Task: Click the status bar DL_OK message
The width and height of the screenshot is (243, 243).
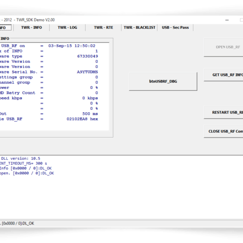Action: pyautogui.click(x=17, y=224)
